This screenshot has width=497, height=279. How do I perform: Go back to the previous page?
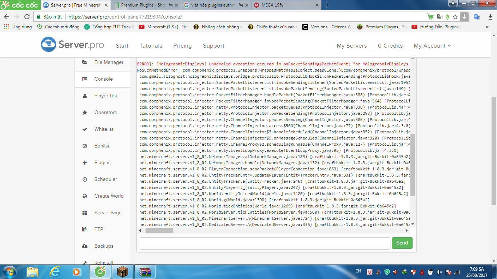click(7, 17)
